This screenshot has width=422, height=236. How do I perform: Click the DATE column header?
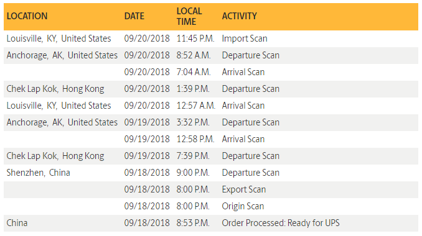tap(134, 16)
